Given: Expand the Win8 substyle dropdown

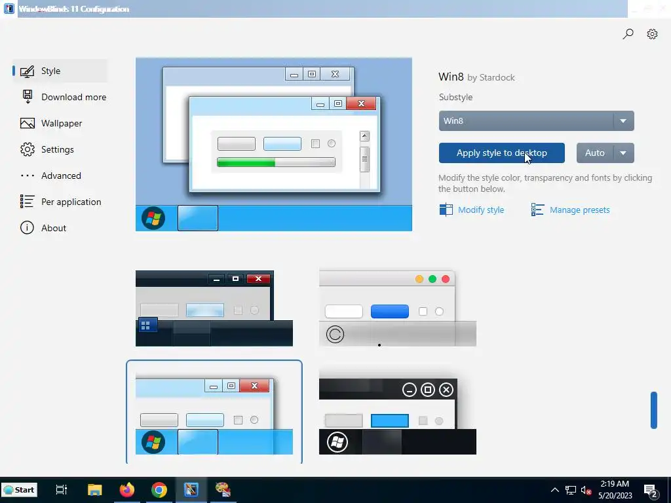Looking at the screenshot, I should [x=536, y=121].
